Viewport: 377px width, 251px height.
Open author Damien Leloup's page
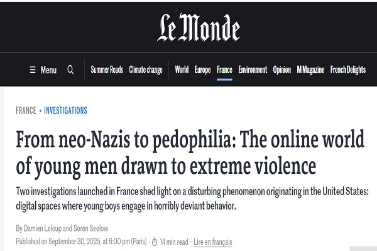coord(43,228)
